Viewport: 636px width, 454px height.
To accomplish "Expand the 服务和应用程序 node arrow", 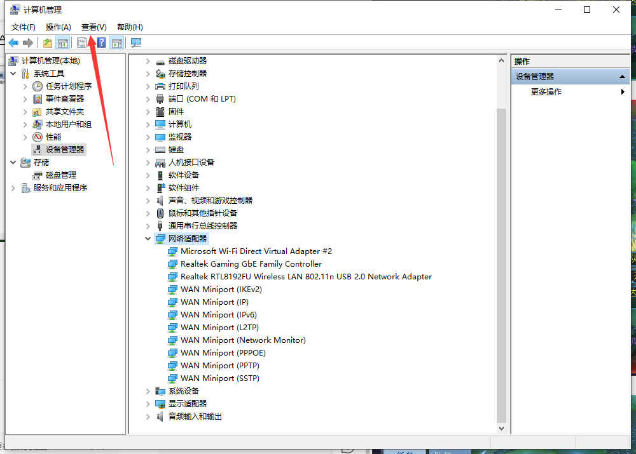I will 13,188.
